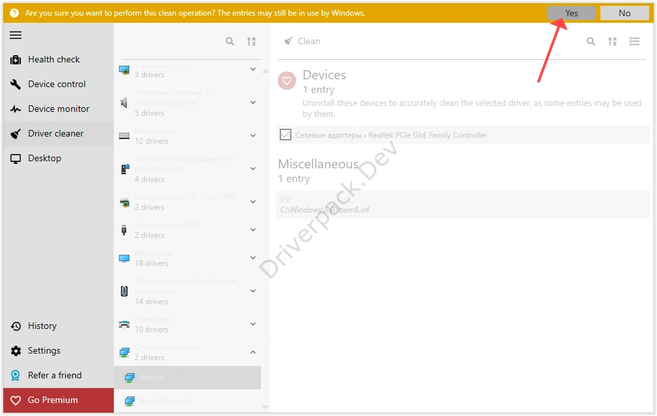This screenshot has height=416, width=657.
Task: Expand the 10 drivers printers category
Action: click(253, 324)
